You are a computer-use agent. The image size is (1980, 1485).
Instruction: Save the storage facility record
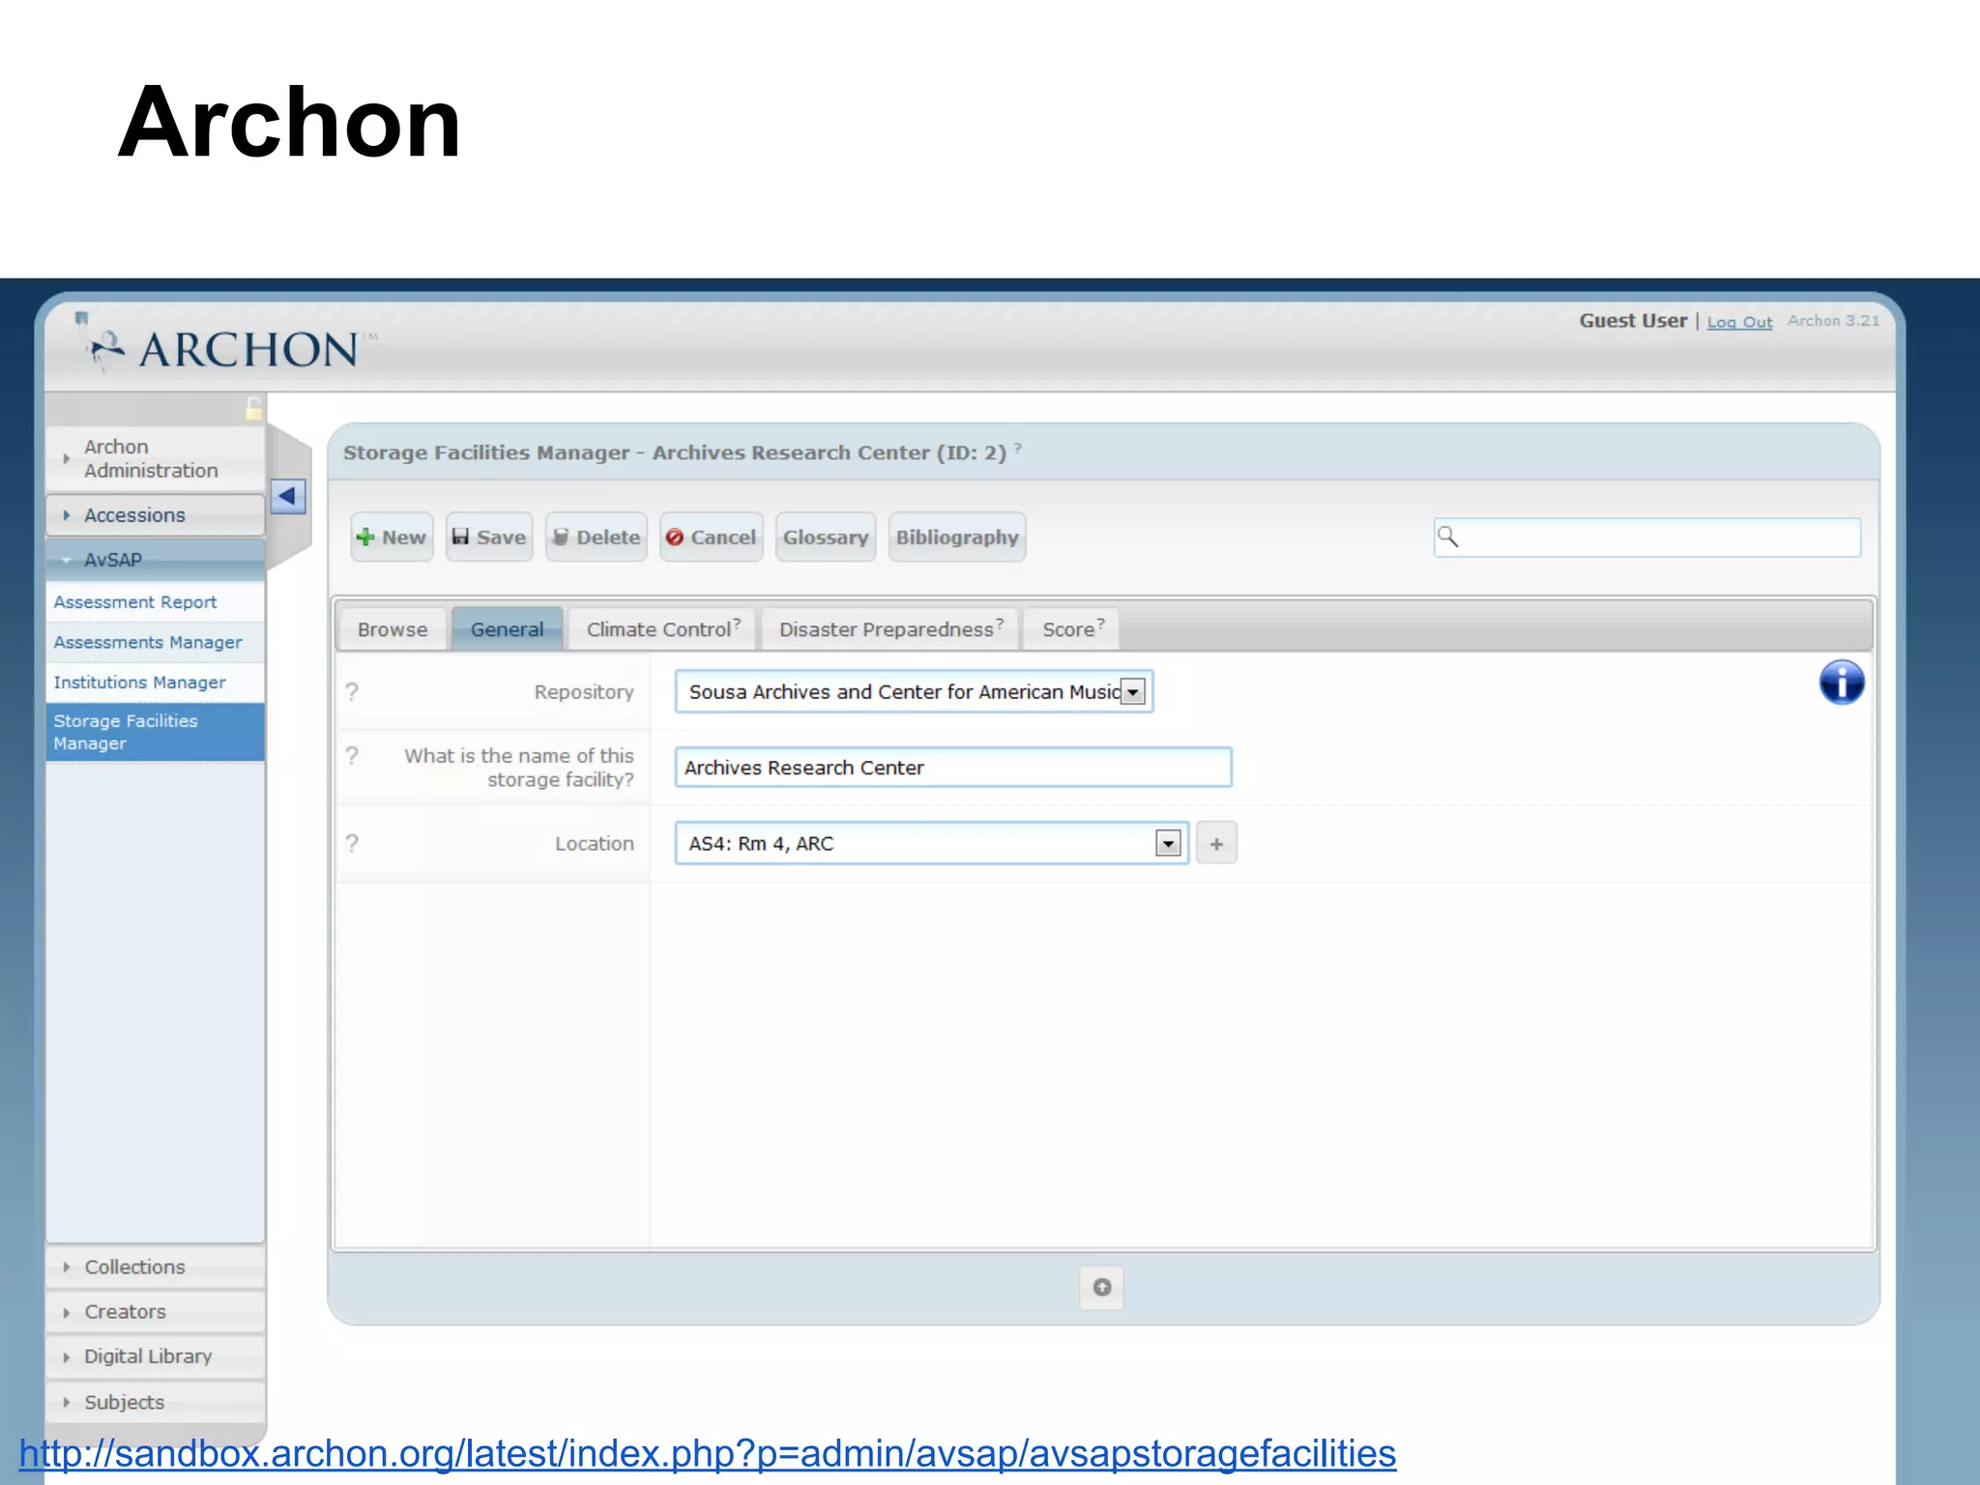coord(489,537)
